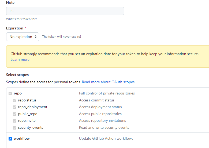The width and height of the screenshot is (209, 148).
Task: Toggle the public_repo checkbox
Action: pyautogui.click(x=14, y=114)
